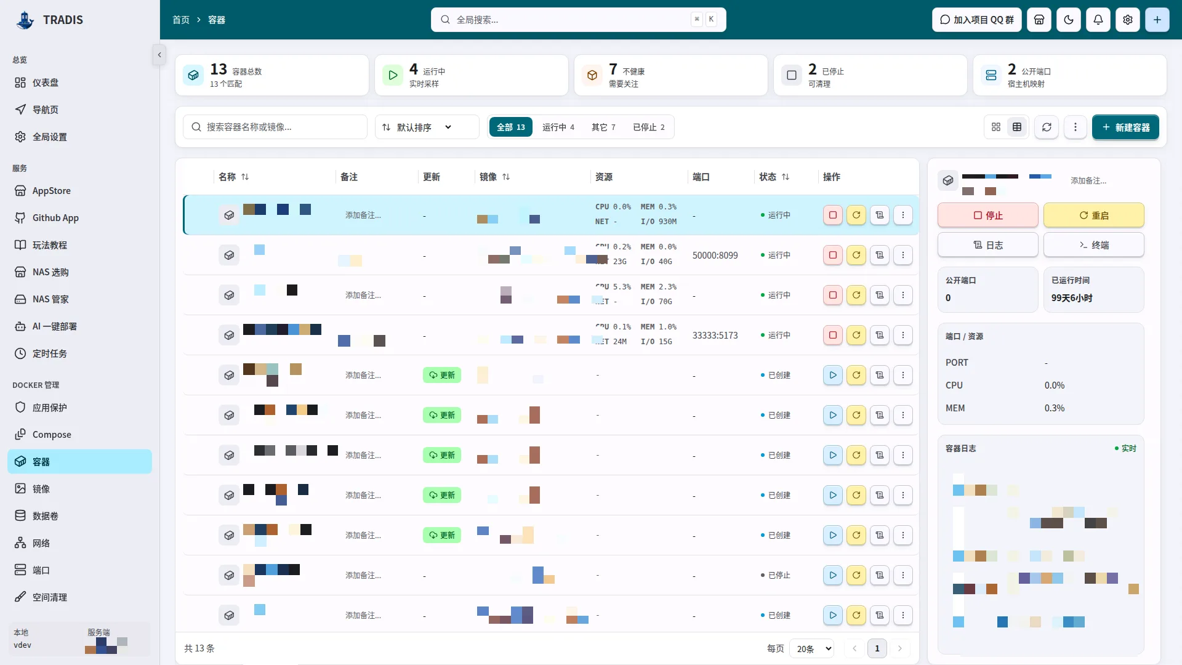Open the settings gear in the top bar

pos(1128,20)
